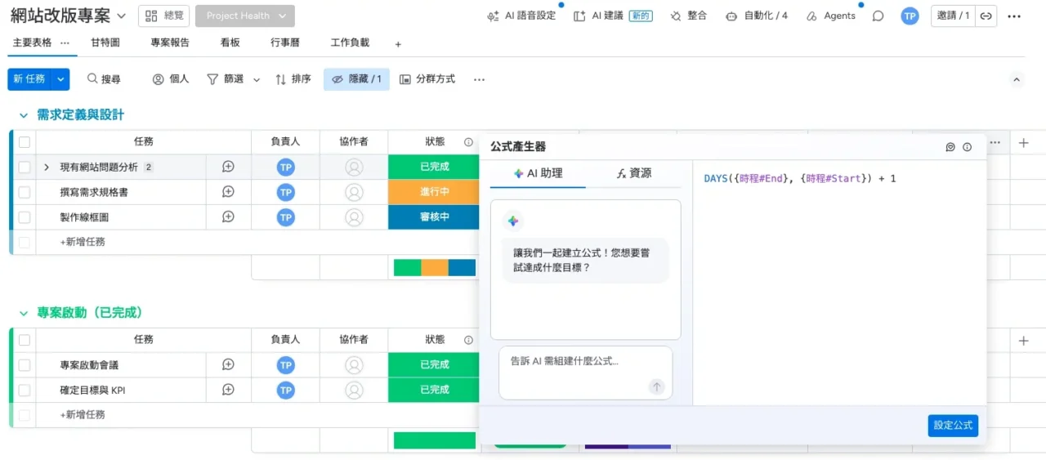Add a new view with plus tab

tap(398, 44)
